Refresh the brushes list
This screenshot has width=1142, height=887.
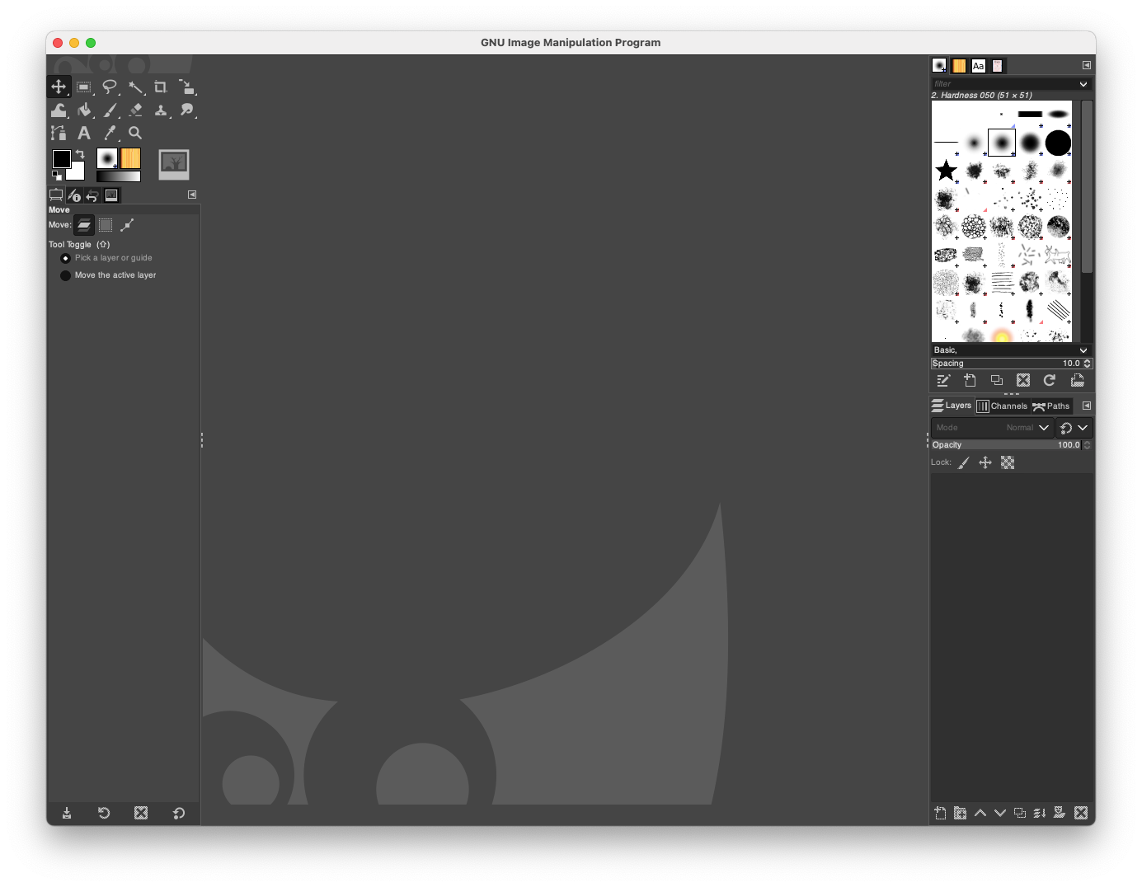[1050, 380]
